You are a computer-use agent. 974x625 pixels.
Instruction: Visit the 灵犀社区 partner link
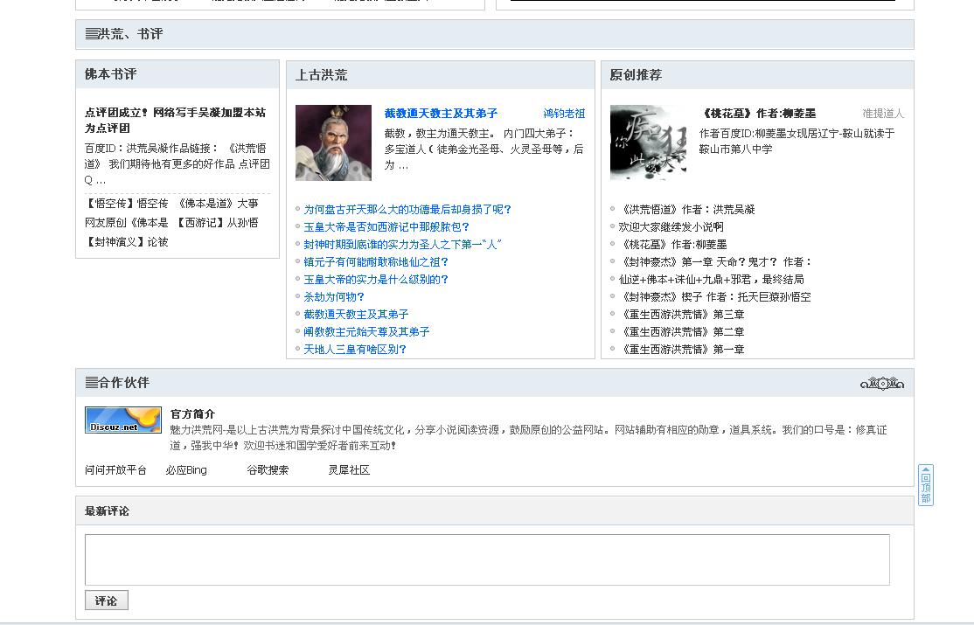point(349,470)
